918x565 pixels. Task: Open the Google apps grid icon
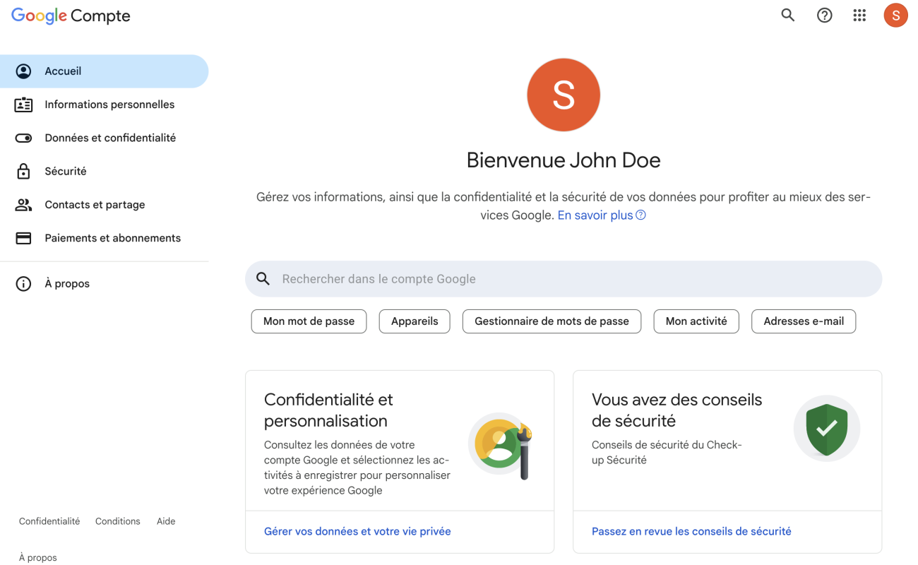[x=859, y=15]
